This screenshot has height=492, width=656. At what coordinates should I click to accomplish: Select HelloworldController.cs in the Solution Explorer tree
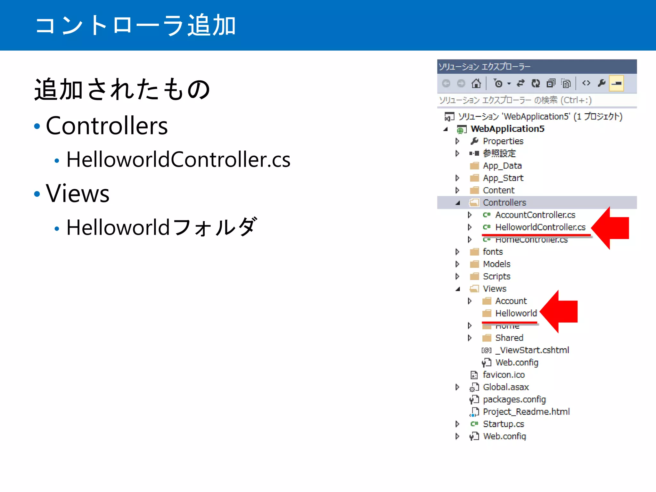[x=540, y=227]
